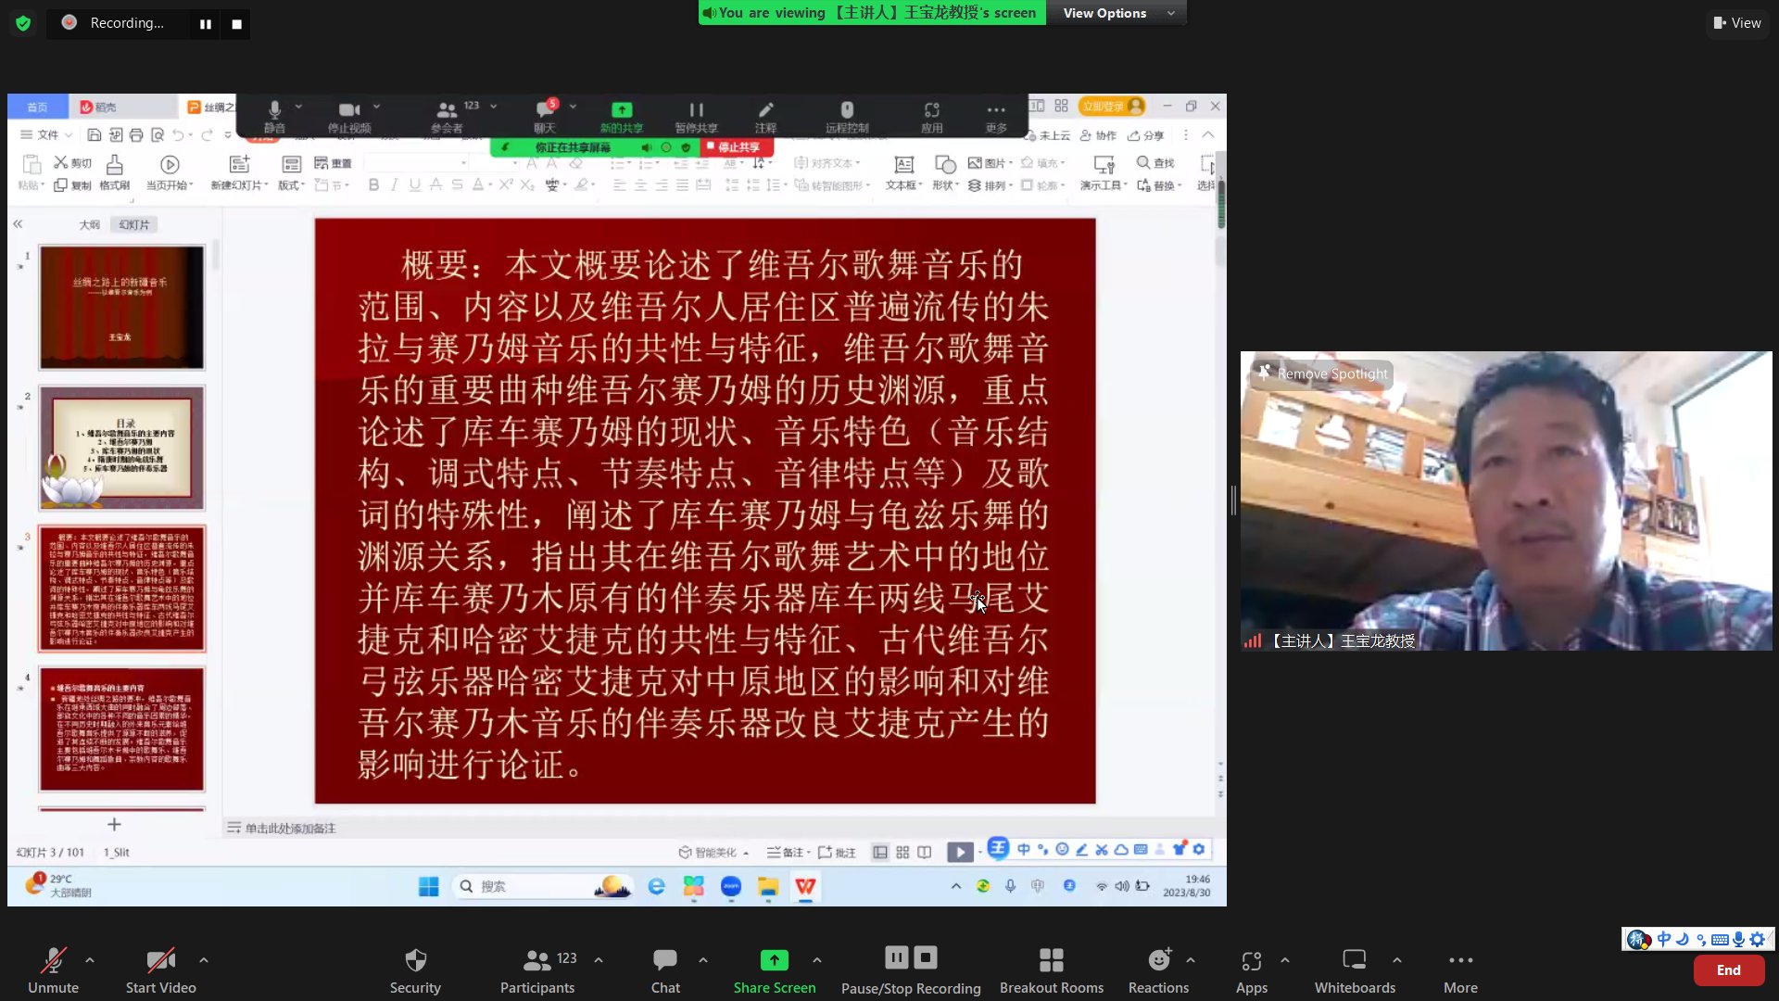Screen dimensions: 1779x1001
Task: Pause the recording in the top-left Recording bar
Action: click(206, 24)
